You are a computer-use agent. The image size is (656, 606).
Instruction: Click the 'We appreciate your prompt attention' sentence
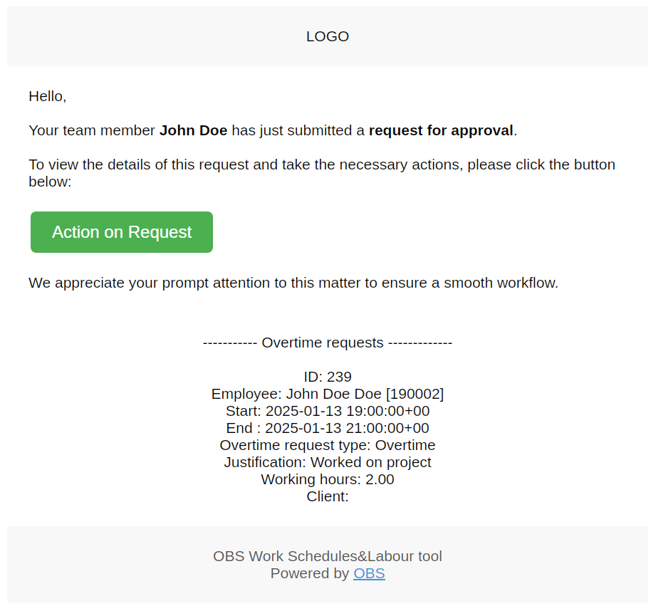293,283
